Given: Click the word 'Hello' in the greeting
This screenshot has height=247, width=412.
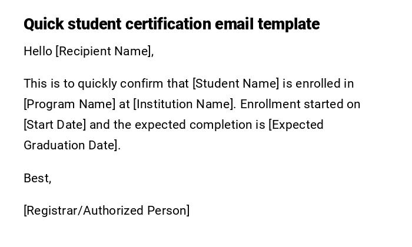Looking at the screenshot, I should click(x=38, y=51).
